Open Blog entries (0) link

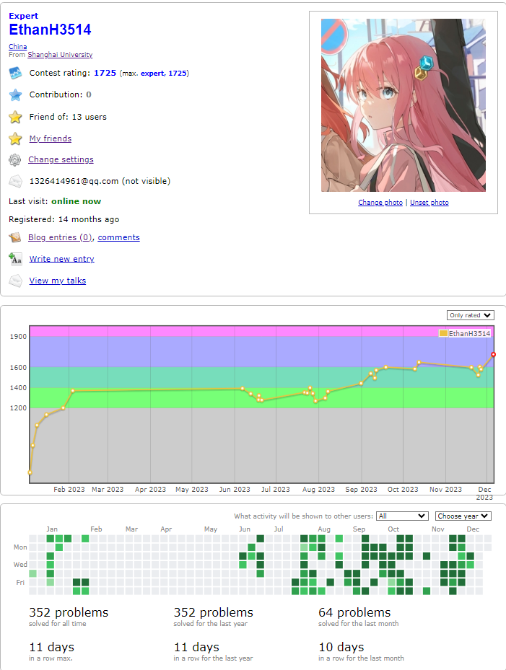(61, 237)
